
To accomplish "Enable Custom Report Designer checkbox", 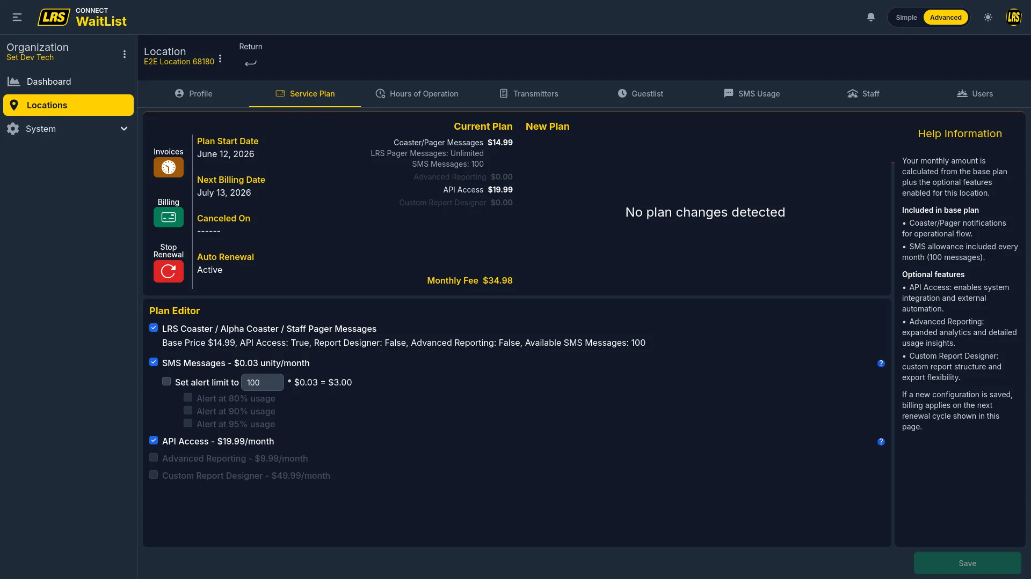I will [154, 474].
